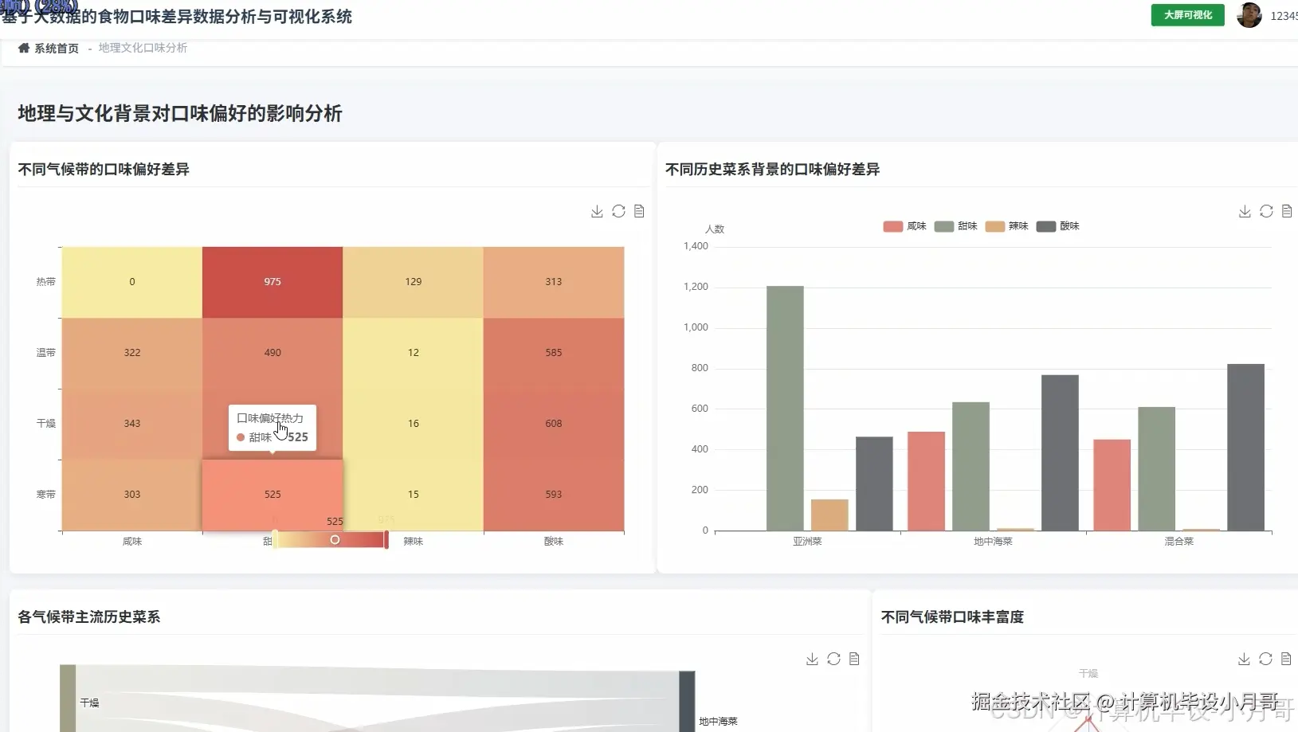Image resolution: width=1298 pixels, height=732 pixels.
Task: Click the 混合菜 x-axis label
Action: tap(1178, 542)
